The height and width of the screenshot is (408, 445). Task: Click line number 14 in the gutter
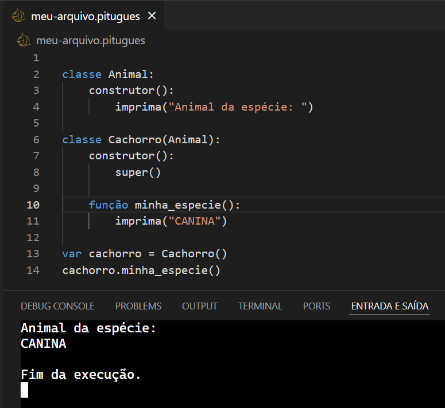pos(33,270)
